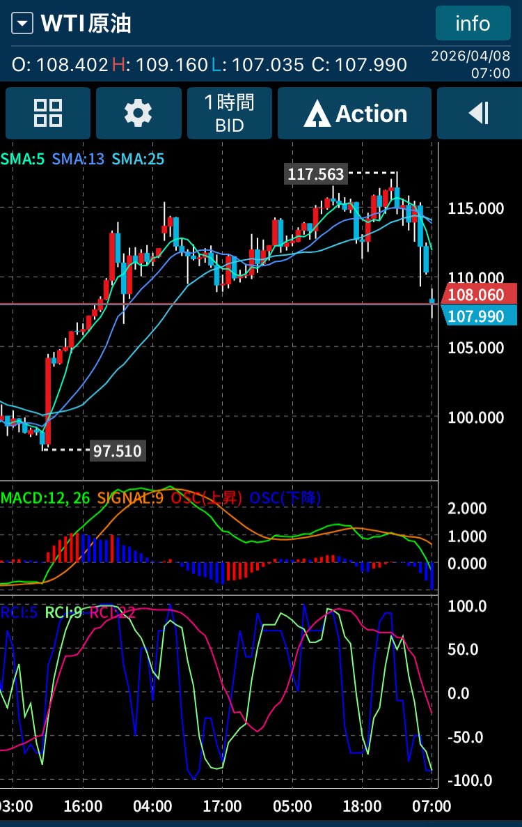Select the WTI原油 instrument title
Image resolution: width=522 pixels, height=827 pixels.
pos(86,24)
